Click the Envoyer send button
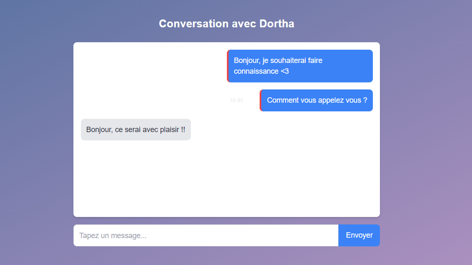 359,235
